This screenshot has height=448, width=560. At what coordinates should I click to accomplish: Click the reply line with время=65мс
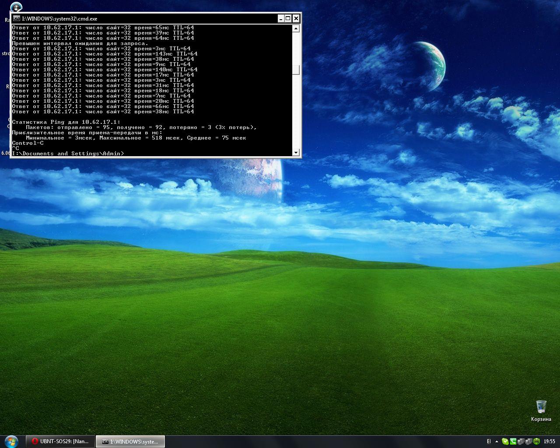(103, 28)
